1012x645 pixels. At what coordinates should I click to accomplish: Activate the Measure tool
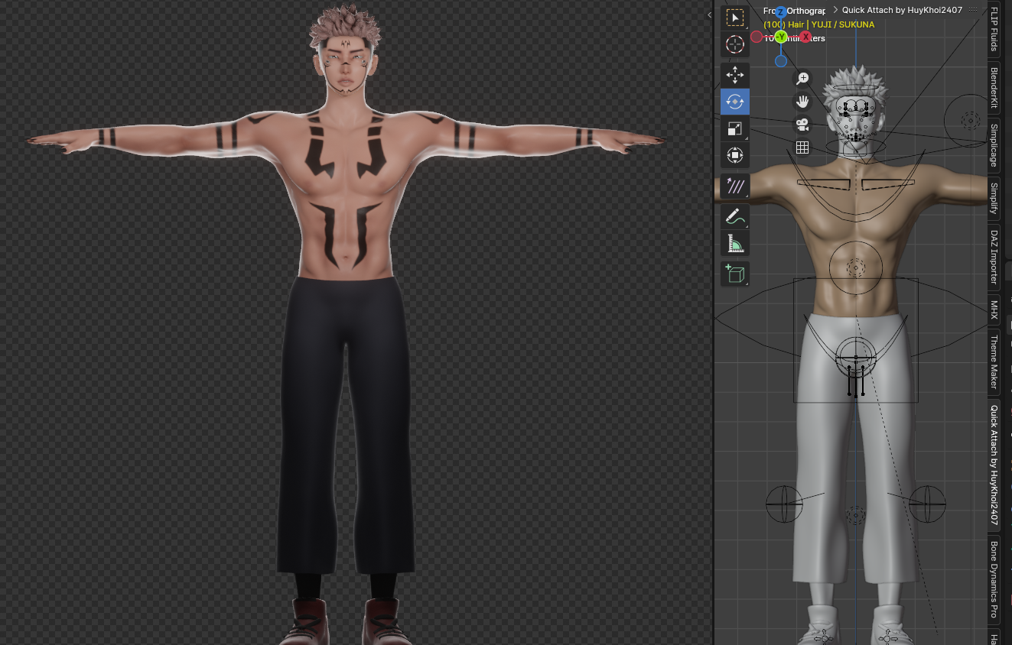click(x=734, y=244)
